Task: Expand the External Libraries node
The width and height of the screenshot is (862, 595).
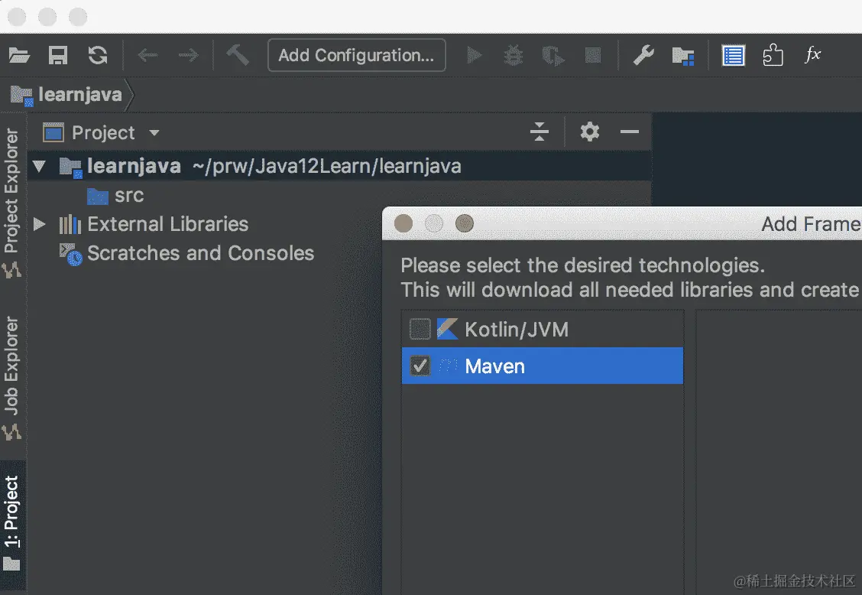Action: (39, 224)
